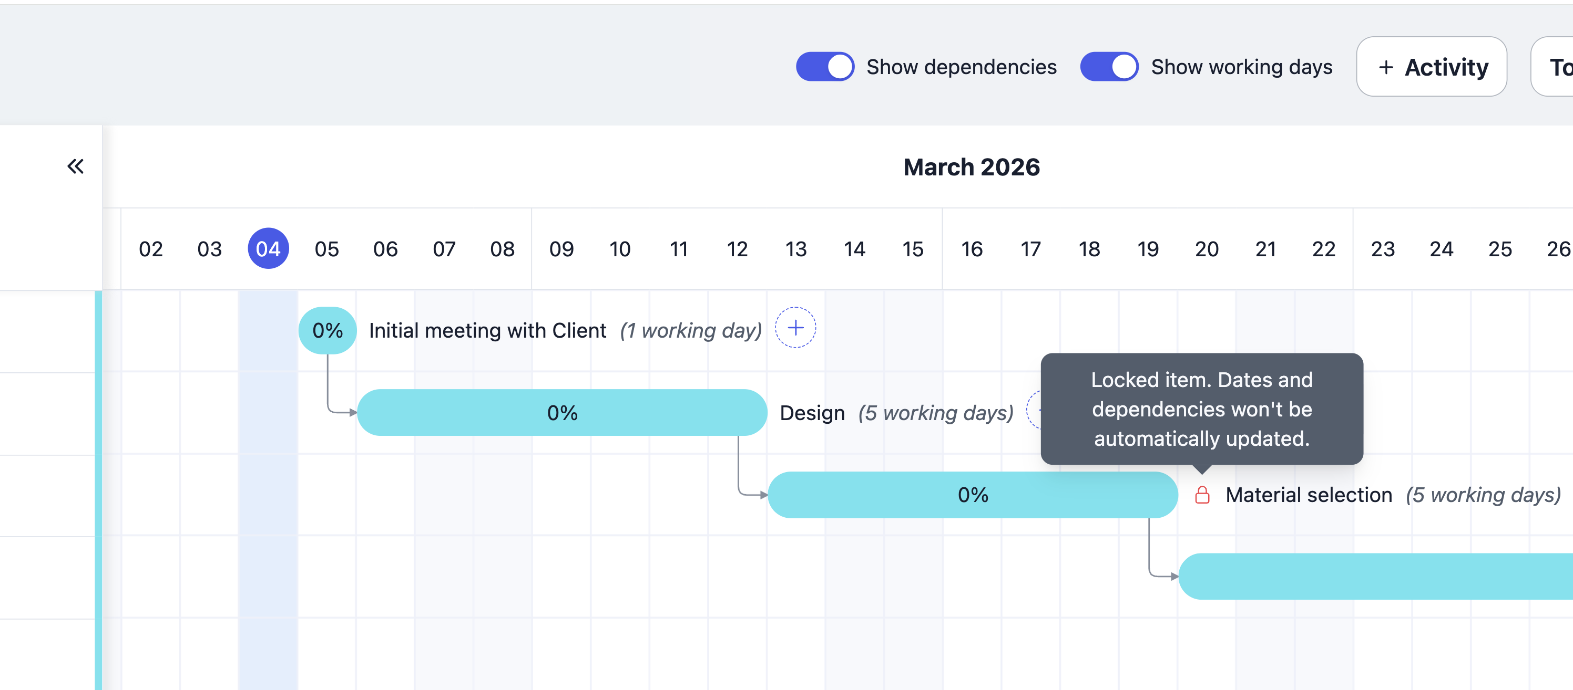1573x690 pixels.
Task: Select today's date marker 04
Action: [268, 248]
